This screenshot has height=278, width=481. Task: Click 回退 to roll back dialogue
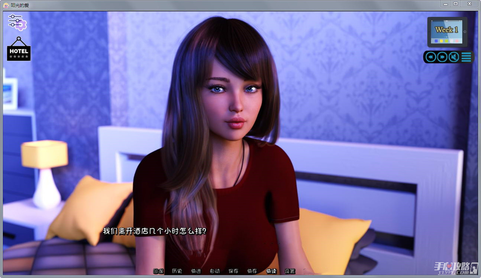click(x=158, y=271)
